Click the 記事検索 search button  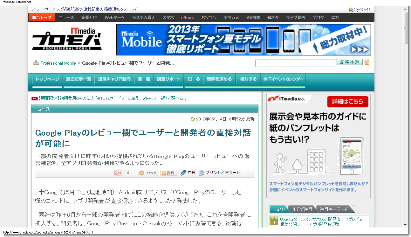pos(350,62)
